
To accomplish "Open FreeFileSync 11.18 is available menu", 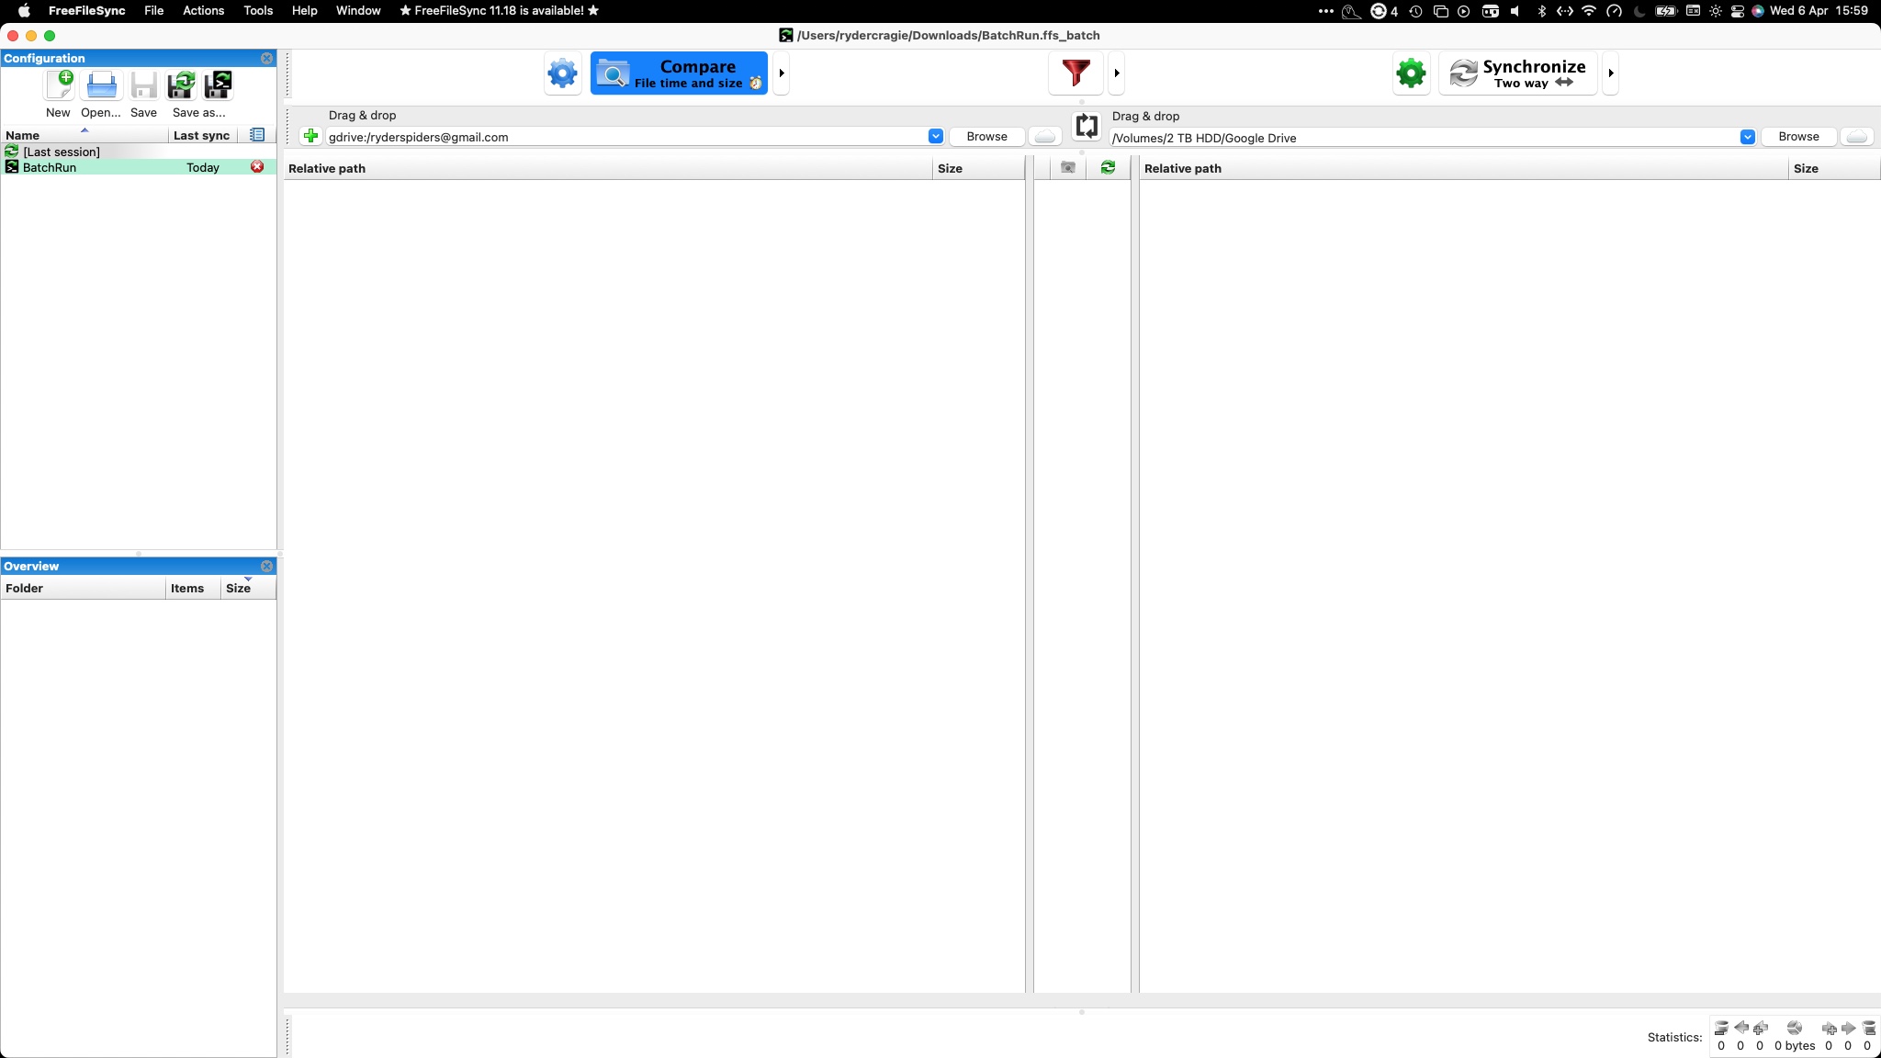I will 499,11.
